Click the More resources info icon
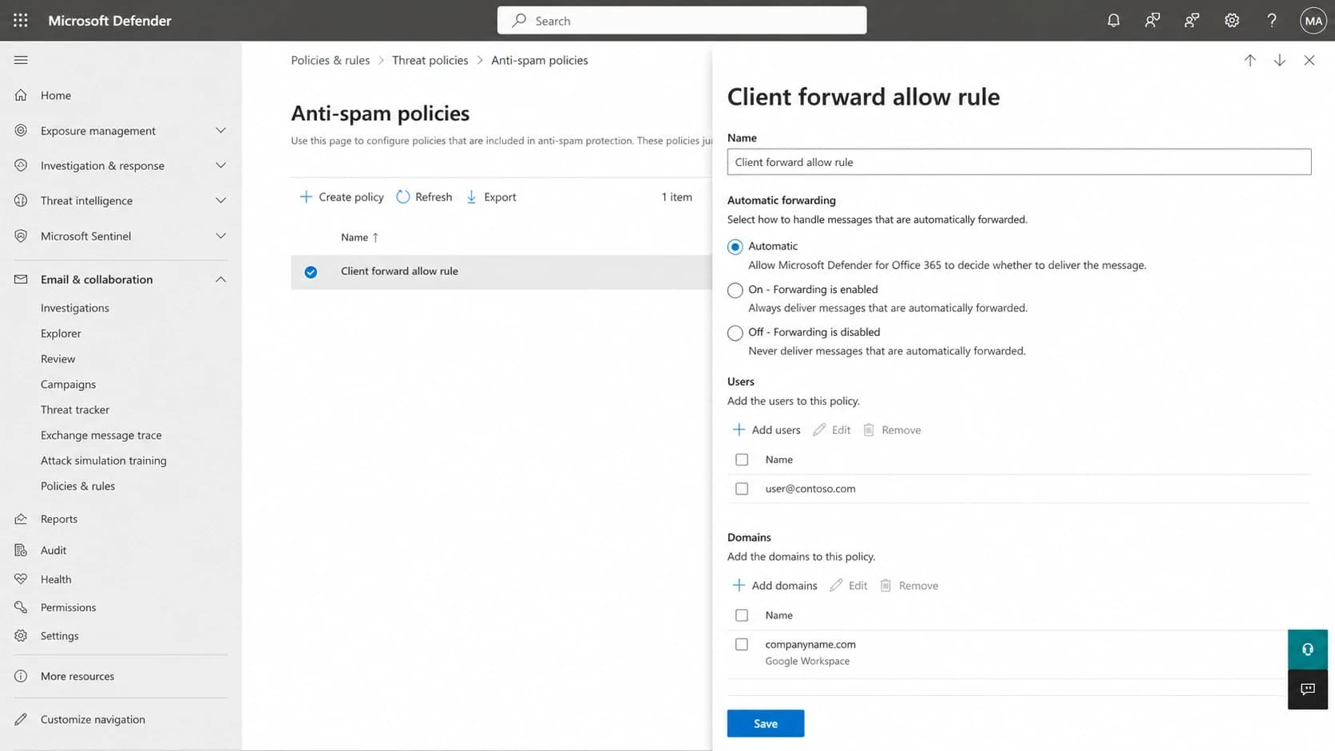Image resolution: width=1335 pixels, height=751 pixels. tap(21, 676)
